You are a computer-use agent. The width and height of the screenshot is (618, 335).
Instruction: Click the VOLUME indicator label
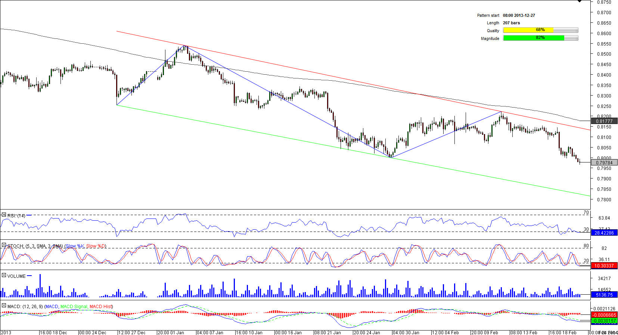16,276
